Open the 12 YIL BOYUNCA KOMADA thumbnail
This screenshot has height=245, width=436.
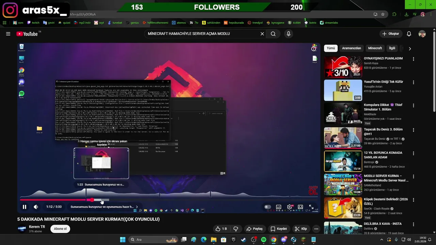[x=343, y=161]
